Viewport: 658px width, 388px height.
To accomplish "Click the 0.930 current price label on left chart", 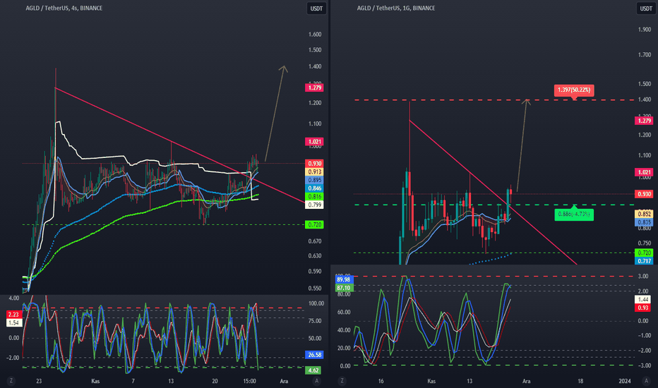I will click(x=314, y=164).
